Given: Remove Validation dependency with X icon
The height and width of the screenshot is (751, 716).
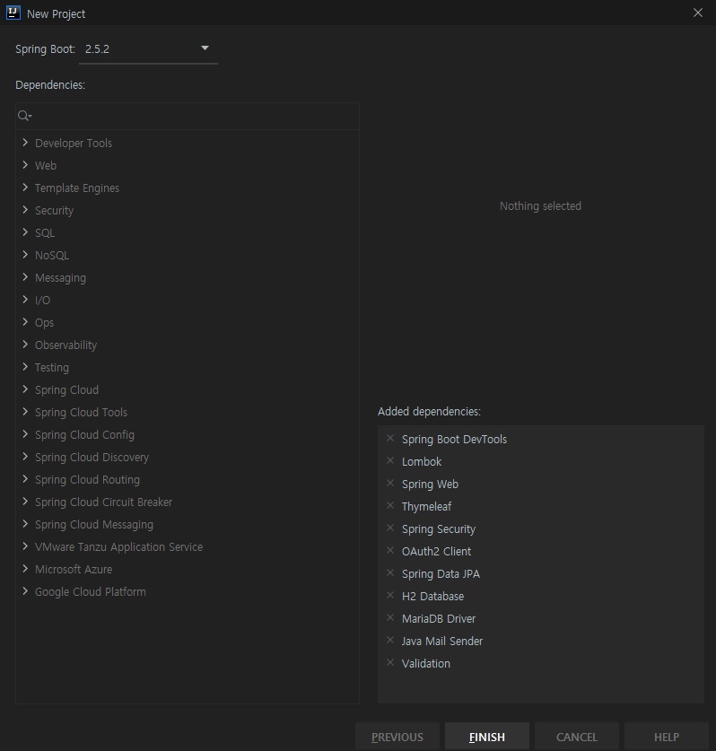Looking at the screenshot, I should click(x=390, y=662).
